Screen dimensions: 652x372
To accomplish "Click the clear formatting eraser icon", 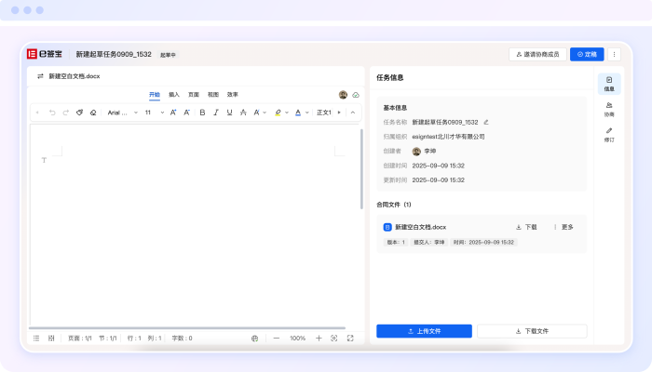I will point(93,113).
